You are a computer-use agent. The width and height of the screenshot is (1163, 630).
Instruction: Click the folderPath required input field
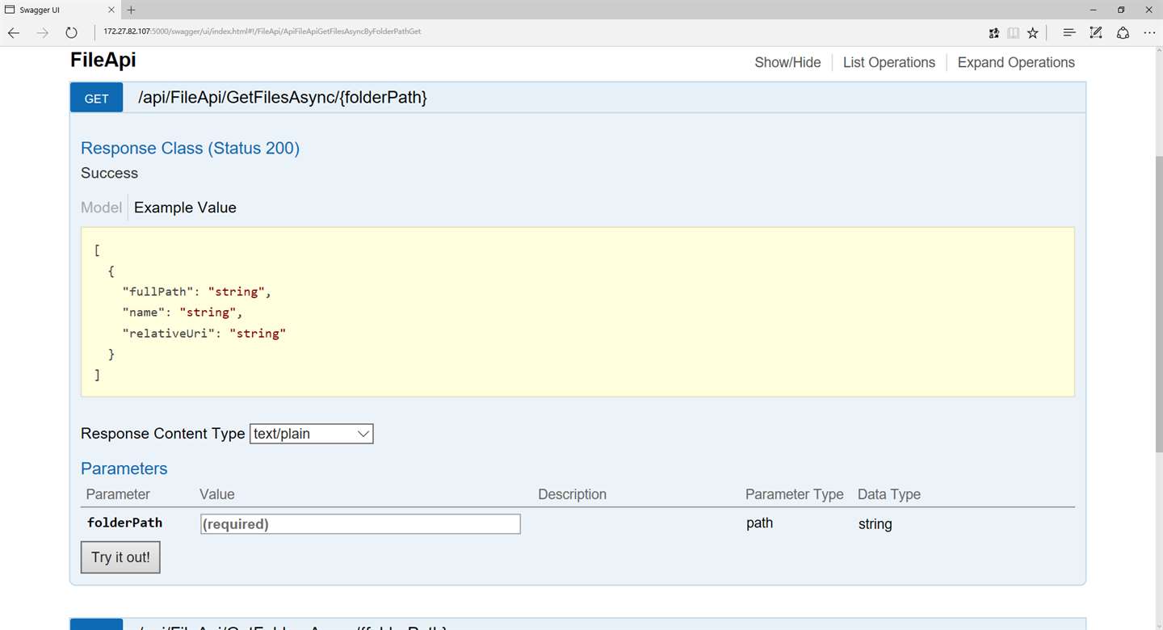tap(360, 524)
